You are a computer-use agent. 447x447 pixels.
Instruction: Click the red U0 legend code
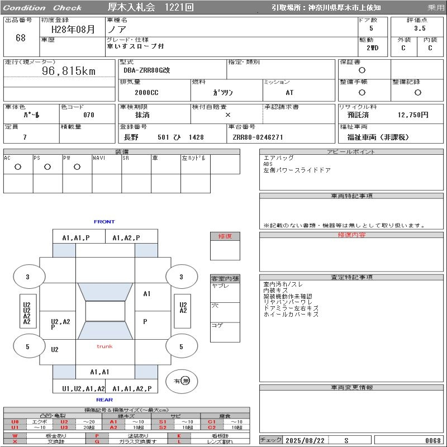click(x=15, y=422)
